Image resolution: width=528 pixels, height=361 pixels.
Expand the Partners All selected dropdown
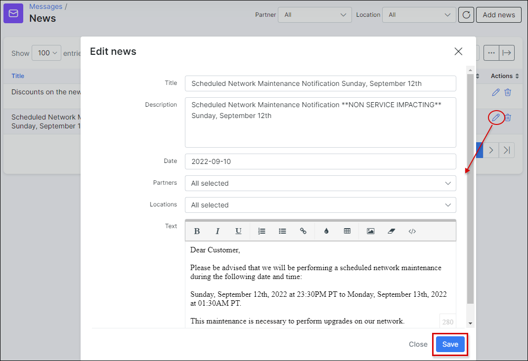[x=320, y=183]
